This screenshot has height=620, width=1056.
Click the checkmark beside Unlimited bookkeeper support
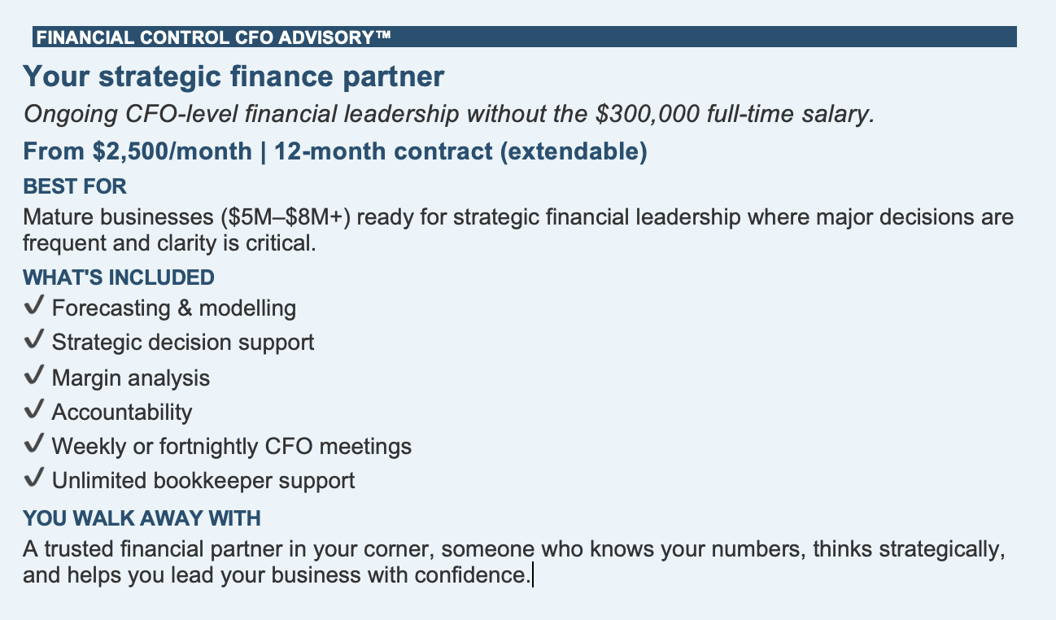pos(33,478)
